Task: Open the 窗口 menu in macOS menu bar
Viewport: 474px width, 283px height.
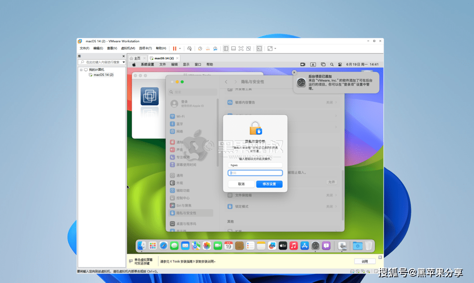Action: [197, 64]
